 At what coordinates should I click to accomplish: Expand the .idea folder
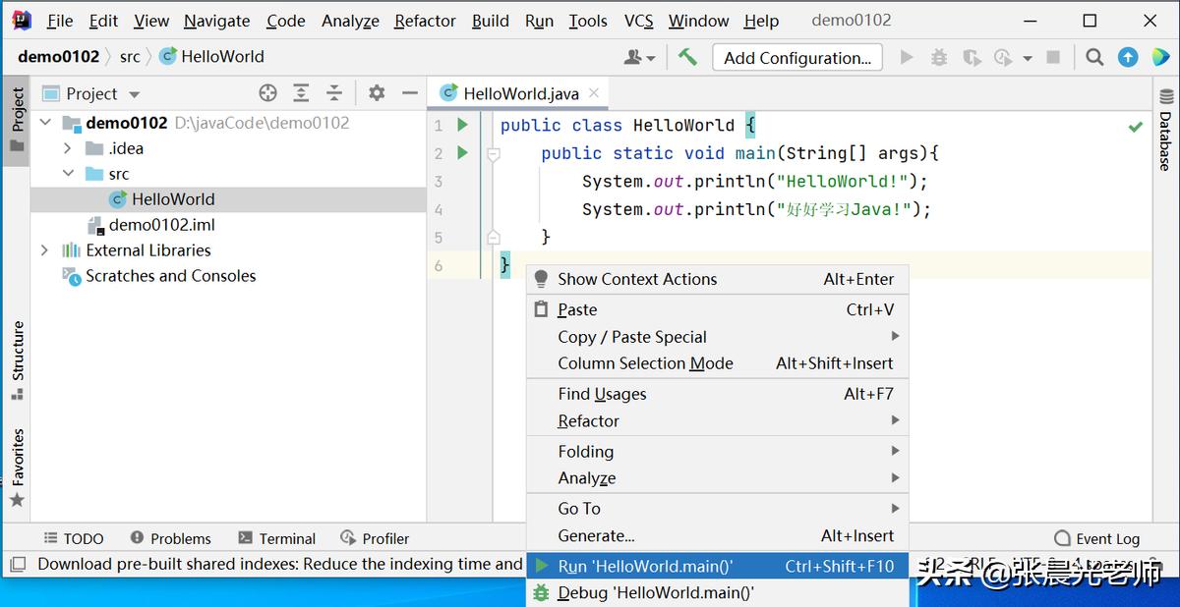click(67, 148)
